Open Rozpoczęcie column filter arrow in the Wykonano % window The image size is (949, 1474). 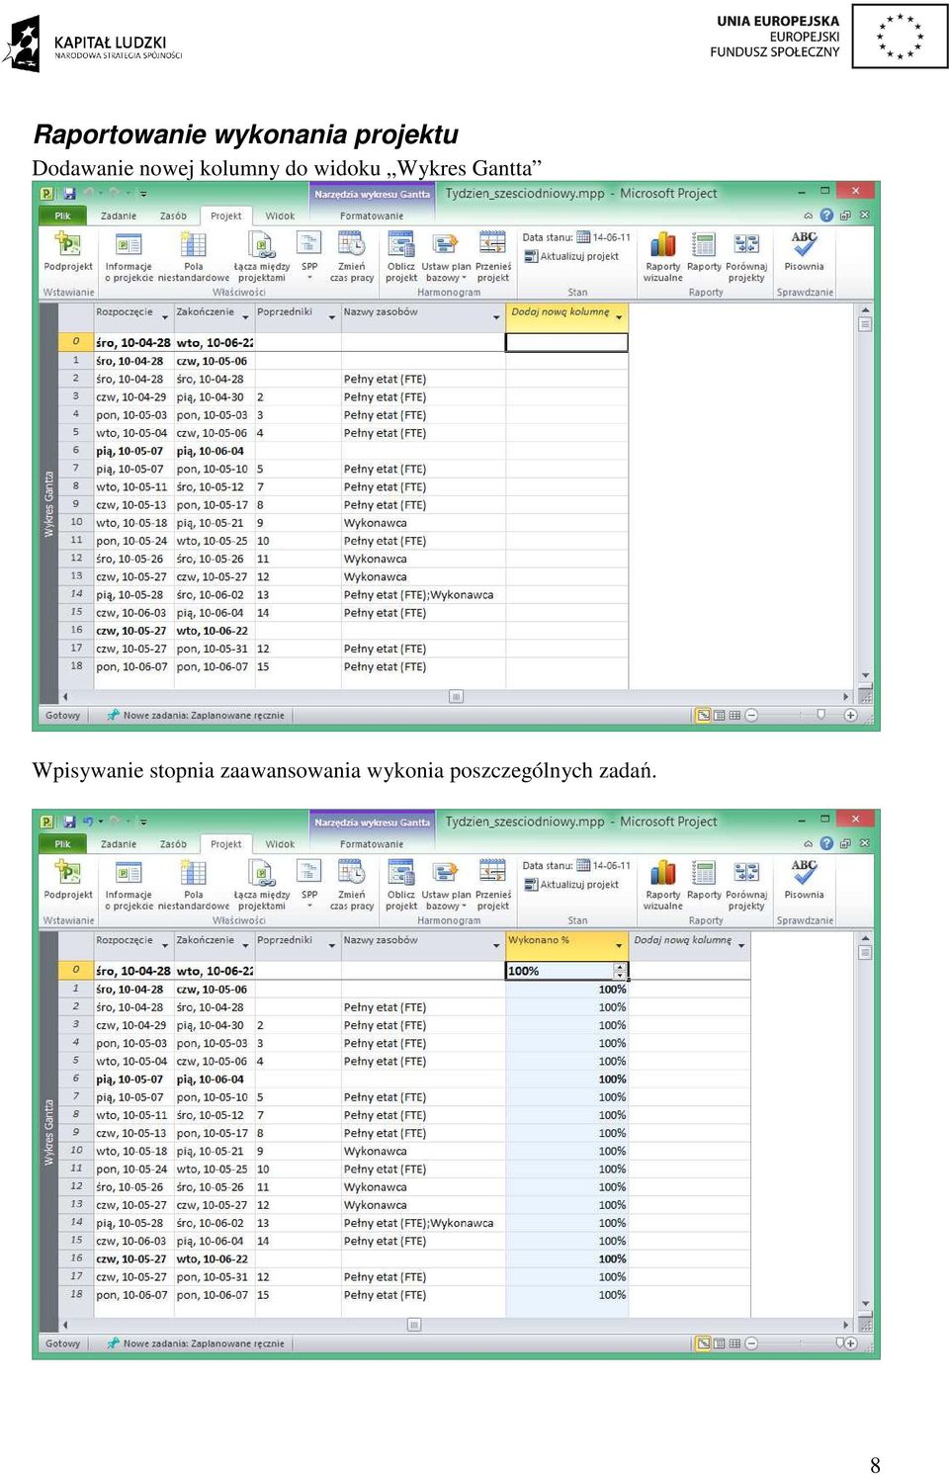164,946
